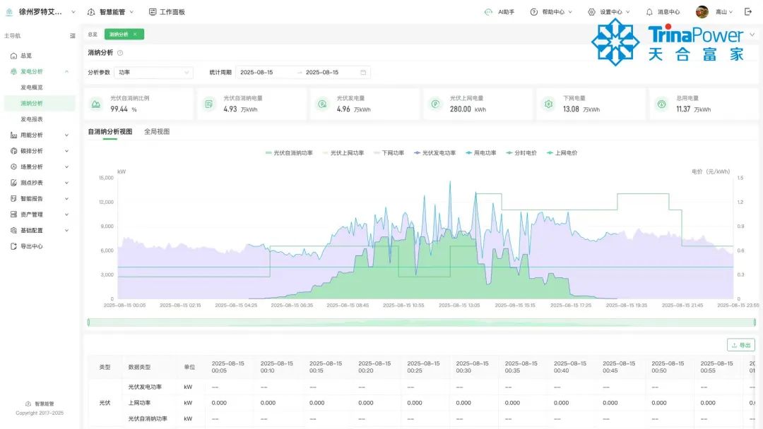Screen dimensions: 763x429
Task: Open the calendar icon in 统计周期 field
Action: point(363,73)
